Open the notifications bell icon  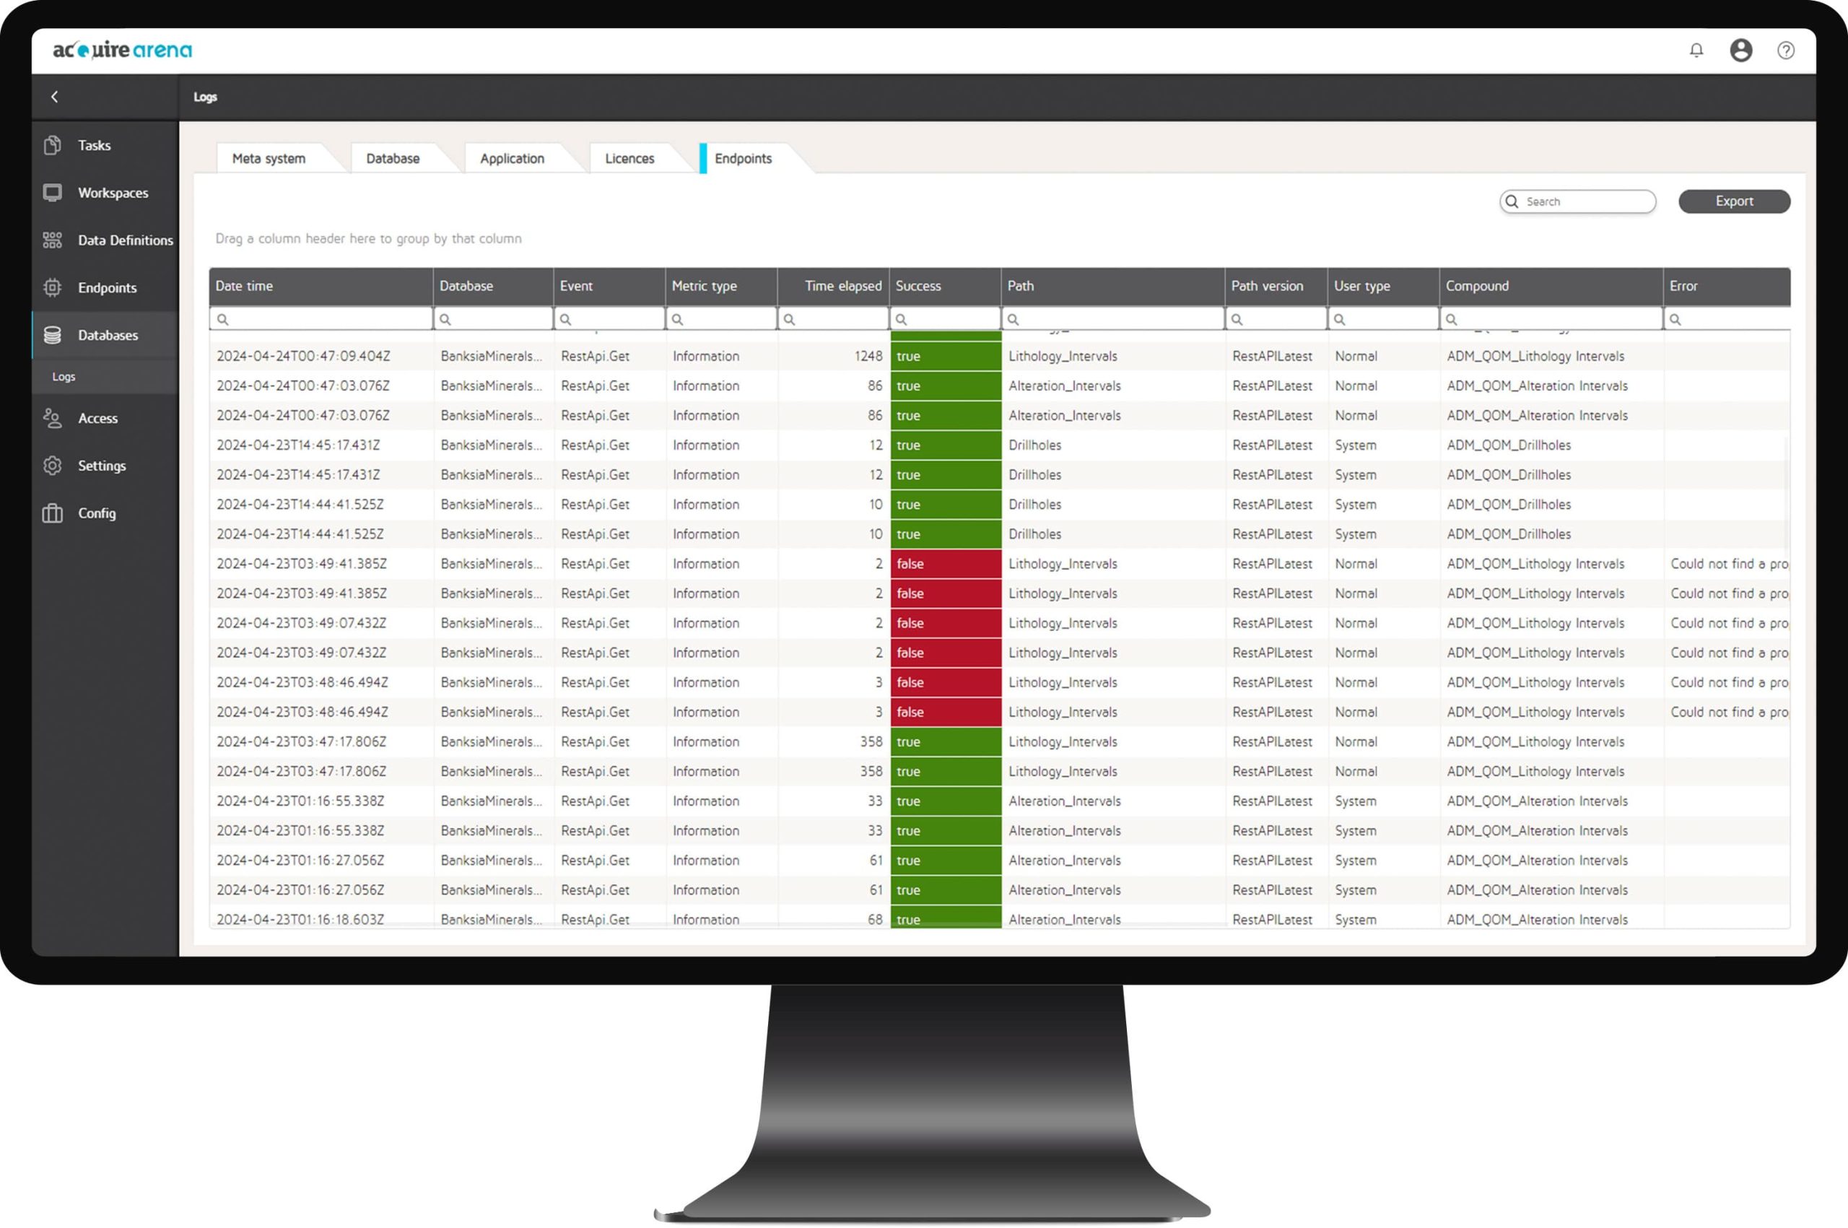(x=1696, y=50)
